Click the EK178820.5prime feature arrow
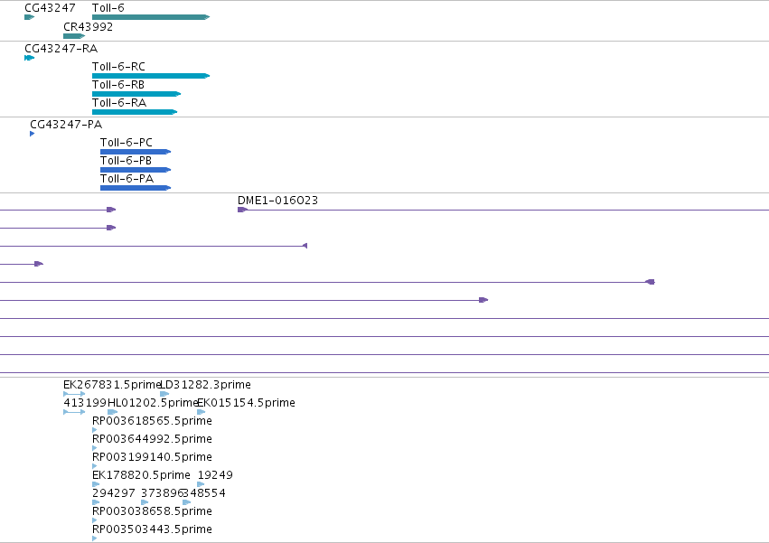This screenshot has width=769, height=543. pos(96,484)
